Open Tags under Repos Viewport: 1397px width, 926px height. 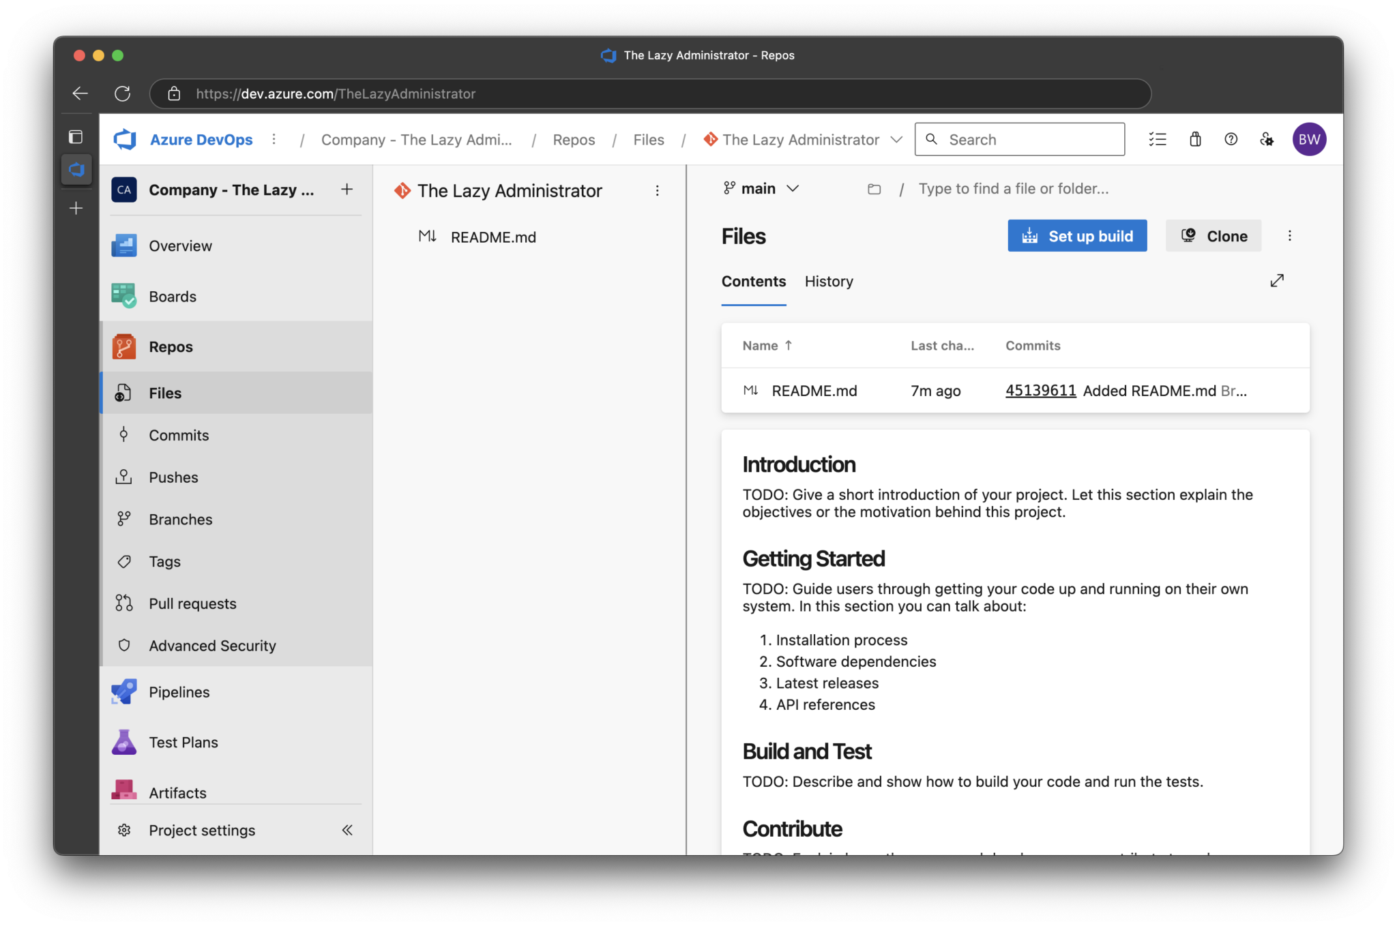click(x=237, y=562)
